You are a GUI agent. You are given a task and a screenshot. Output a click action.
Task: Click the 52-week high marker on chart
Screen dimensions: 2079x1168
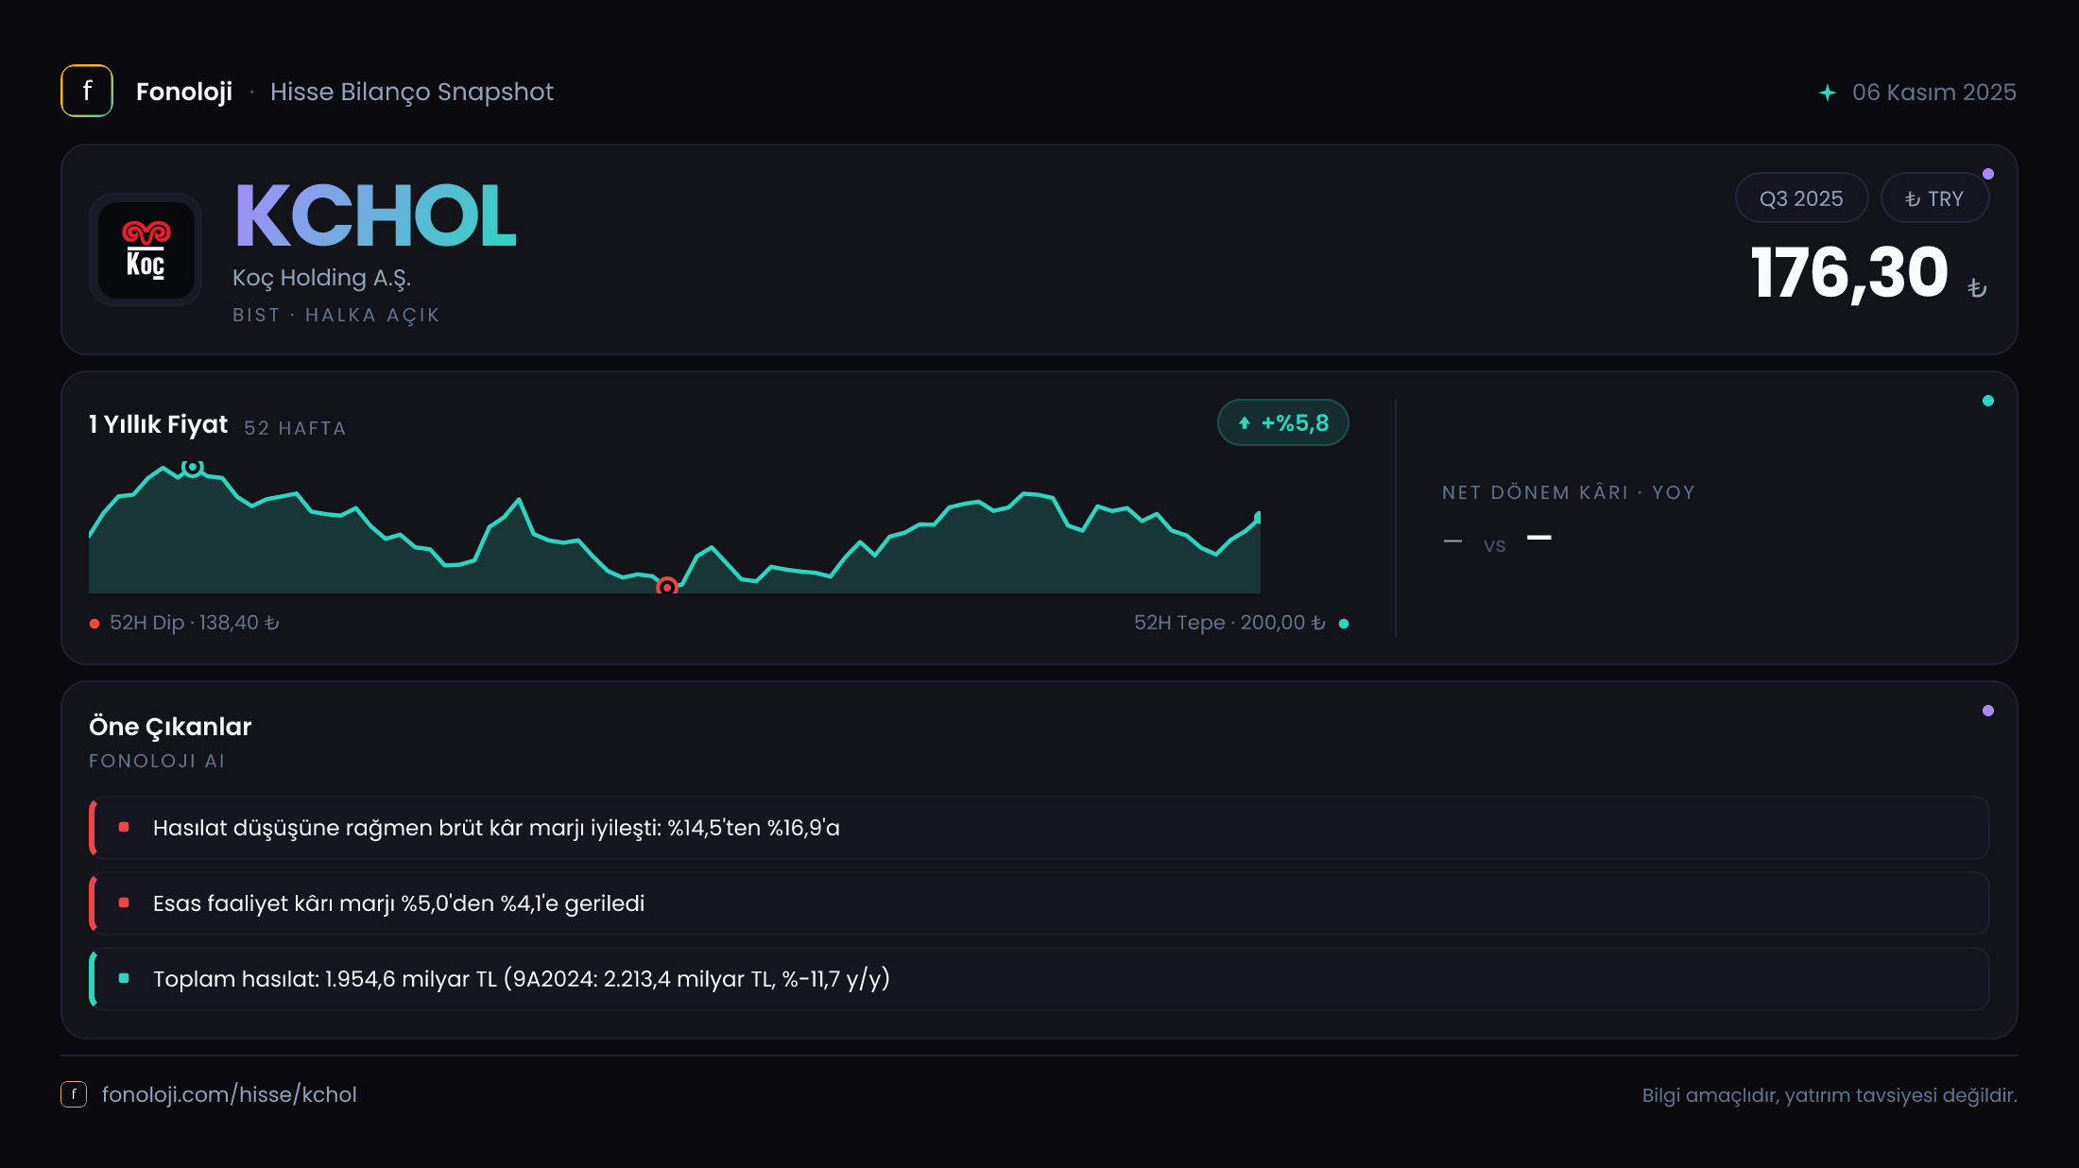[x=193, y=467]
